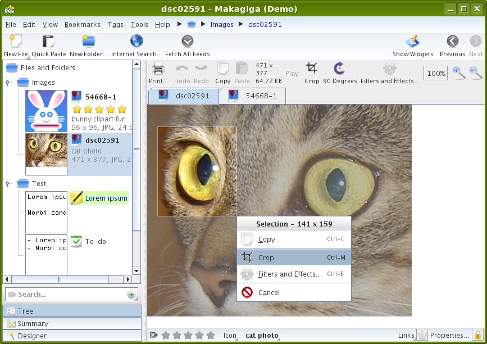
Task: Click the tree horizontal scrollbar thumb
Action: [60, 279]
